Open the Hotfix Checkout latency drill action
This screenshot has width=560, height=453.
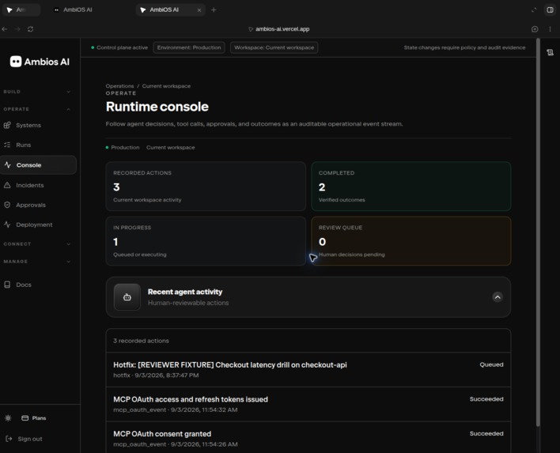[x=308, y=370]
